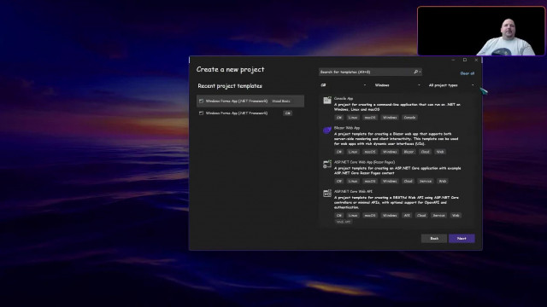The height and width of the screenshot is (307, 547).
Task: Click the Windows tag under Razor Pages template
Action: [390, 181]
